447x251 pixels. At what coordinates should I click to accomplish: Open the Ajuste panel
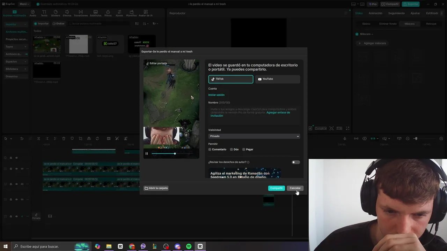119,13
